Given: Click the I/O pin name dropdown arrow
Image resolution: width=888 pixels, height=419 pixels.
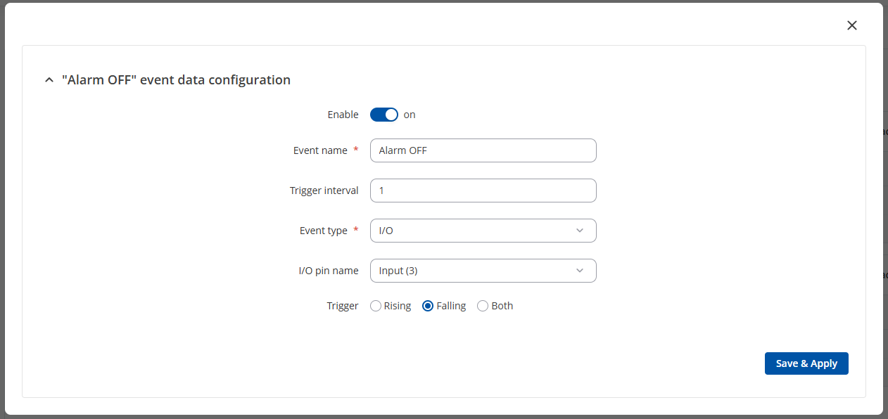Looking at the screenshot, I should click(x=580, y=271).
